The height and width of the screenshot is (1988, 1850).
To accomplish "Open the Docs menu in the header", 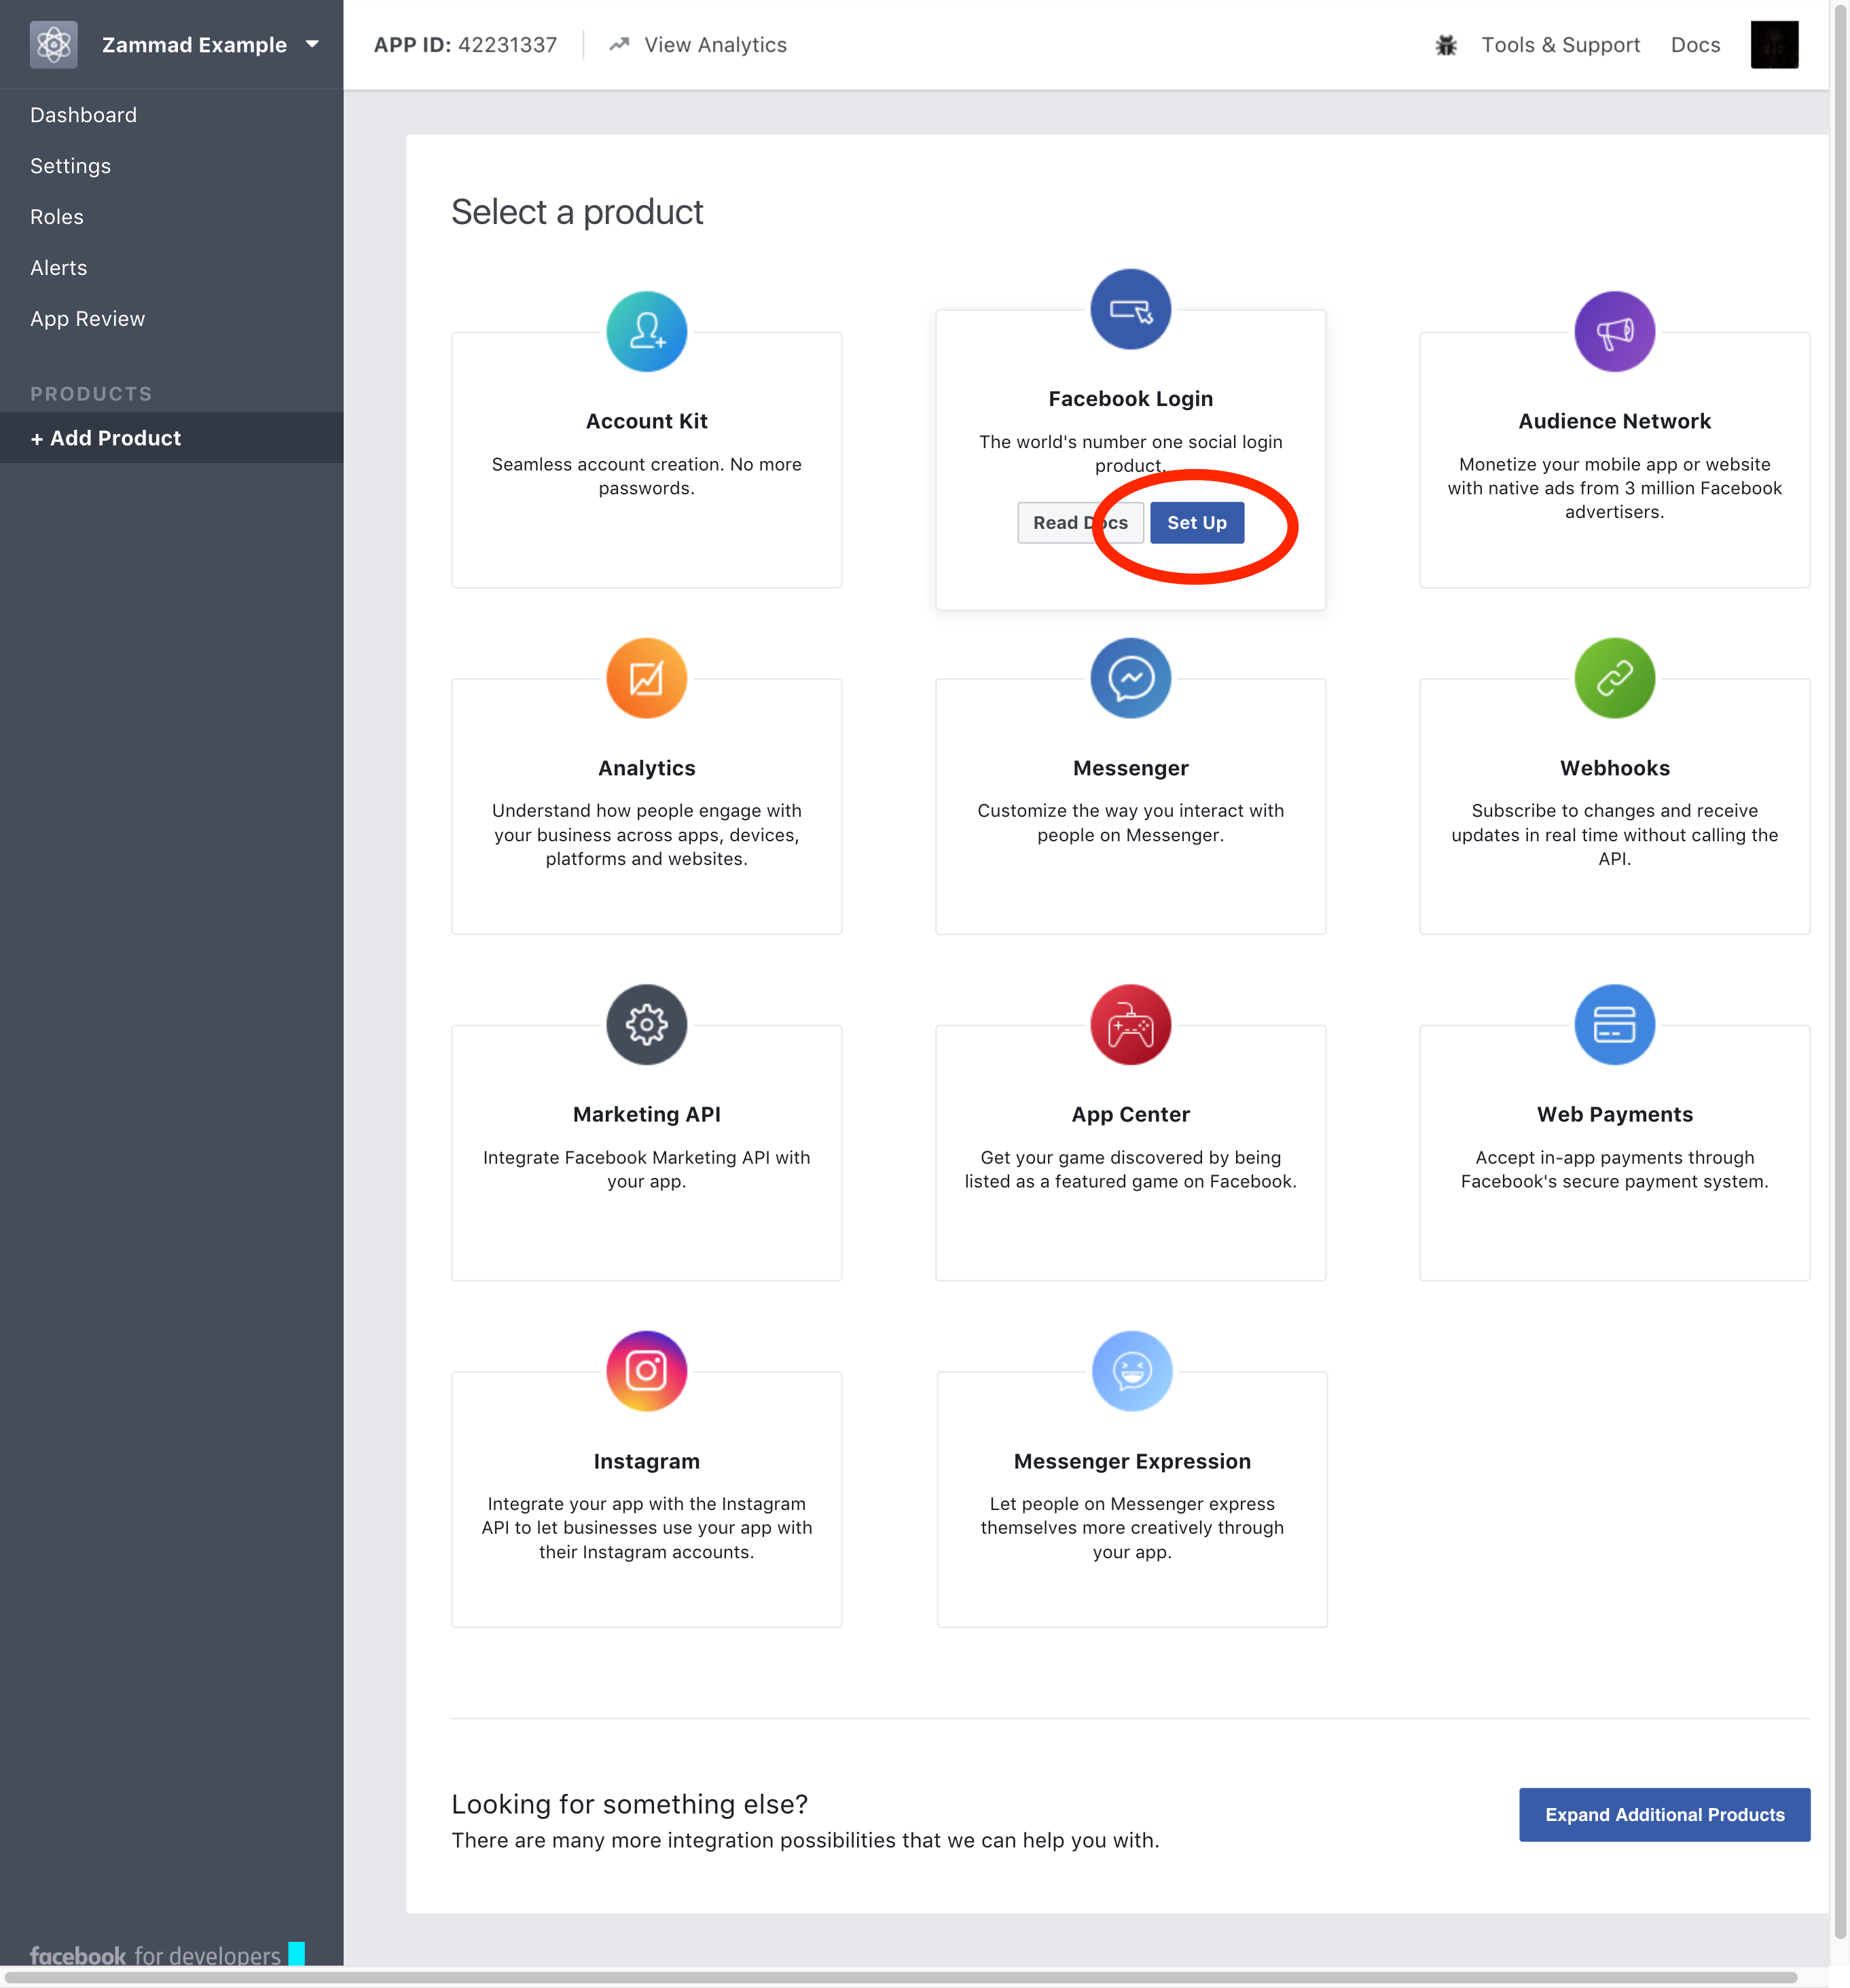I will click(x=1695, y=45).
